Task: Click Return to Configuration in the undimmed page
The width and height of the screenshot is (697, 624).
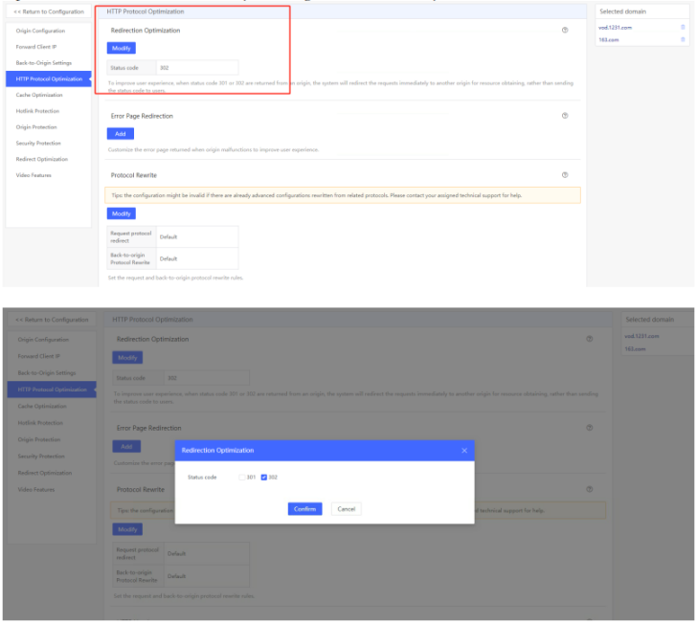Action: coord(48,11)
